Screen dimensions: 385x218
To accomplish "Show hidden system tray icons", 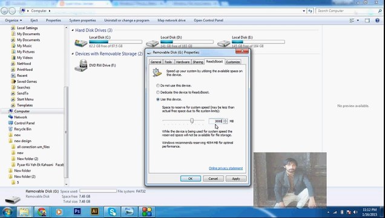I will coord(328,212).
